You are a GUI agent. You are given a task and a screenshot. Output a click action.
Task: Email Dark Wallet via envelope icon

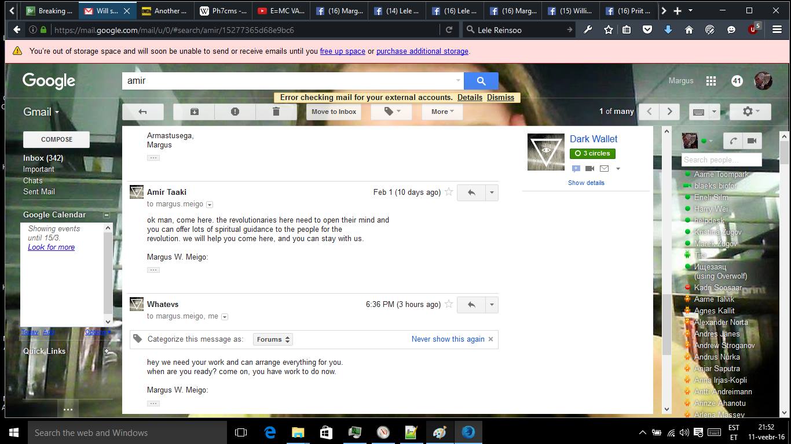click(x=604, y=169)
